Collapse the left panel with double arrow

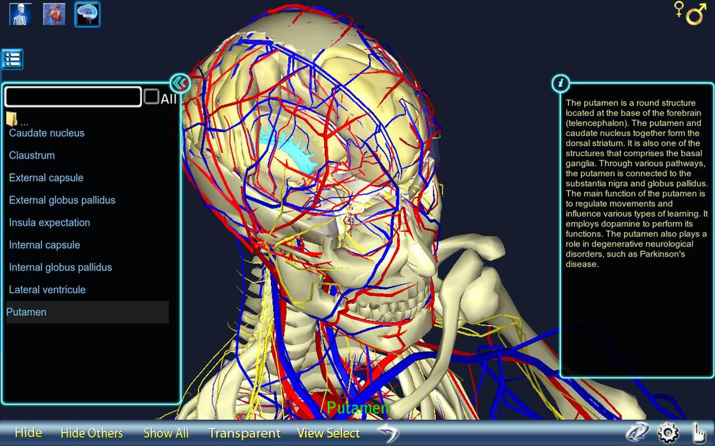tap(179, 84)
